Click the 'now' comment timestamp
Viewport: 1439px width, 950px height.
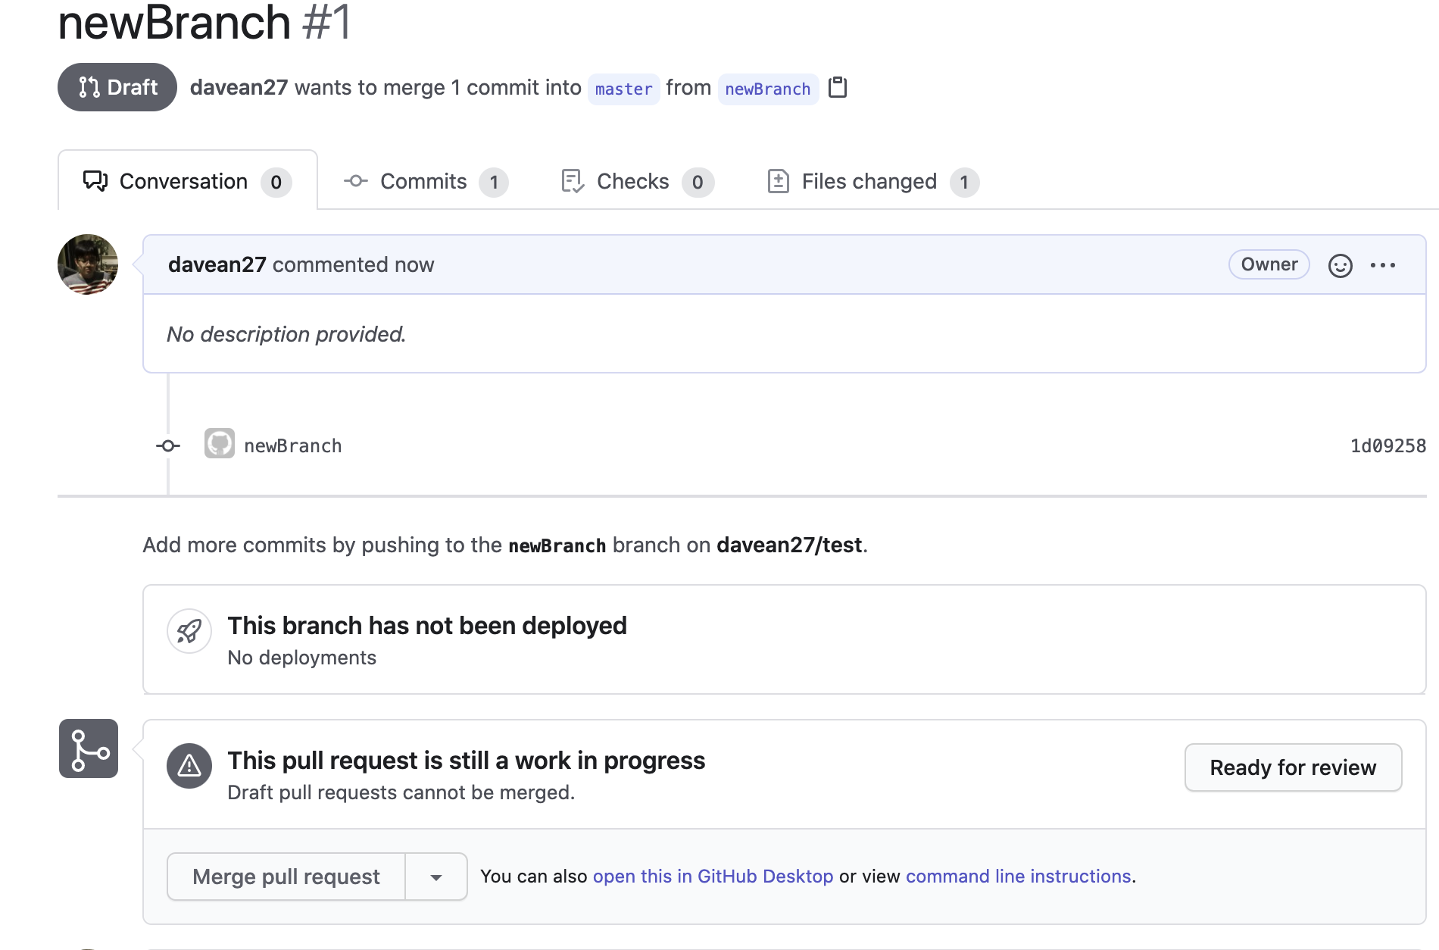pyautogui.click(x=414, y=264)
